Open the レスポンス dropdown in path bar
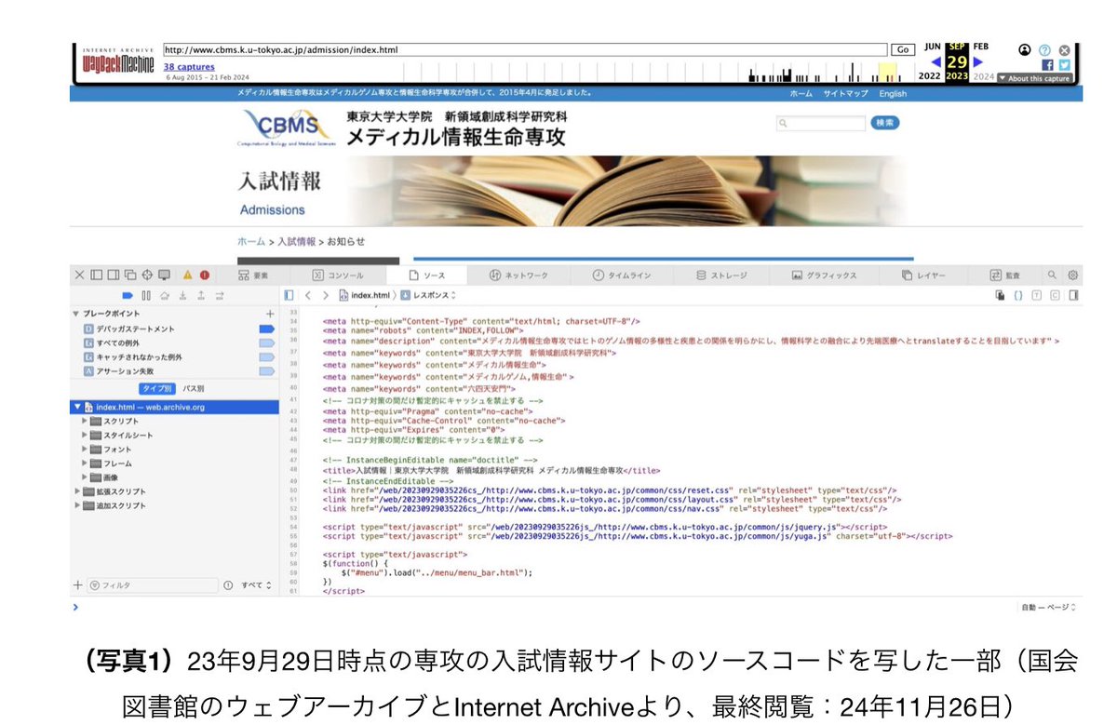1117x725 pixels. pos(429,295)
